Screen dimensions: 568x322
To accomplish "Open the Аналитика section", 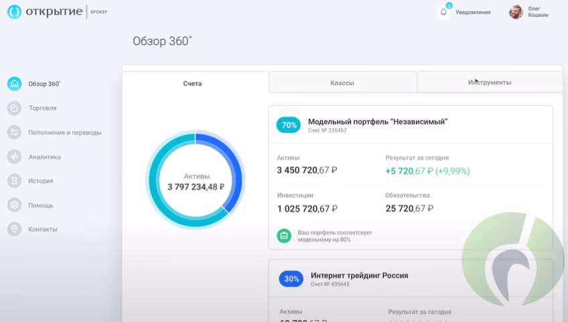I will tap(45, 157).
